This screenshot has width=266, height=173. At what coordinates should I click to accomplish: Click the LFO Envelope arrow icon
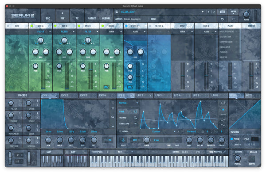click(x=135, y=124)
